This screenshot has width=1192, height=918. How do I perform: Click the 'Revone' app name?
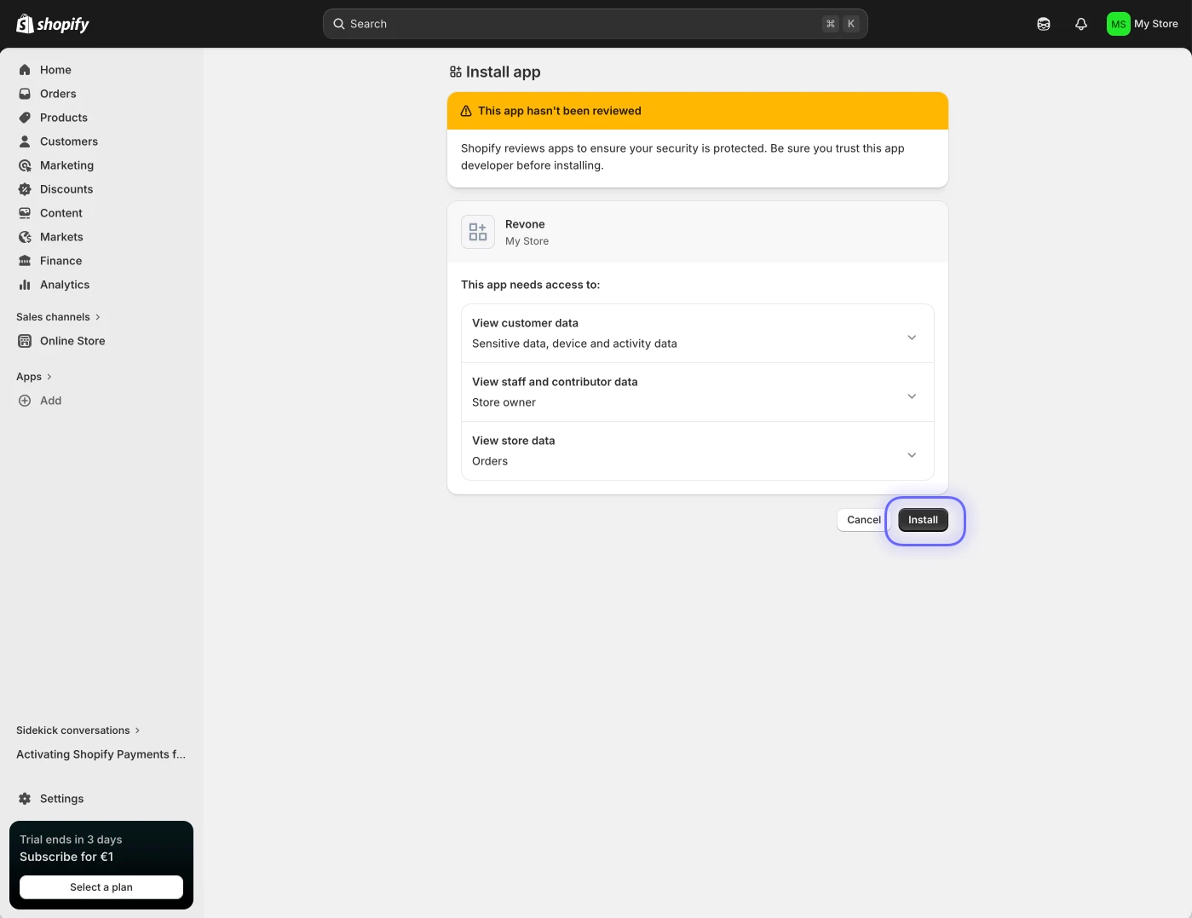tap(525, 224)
